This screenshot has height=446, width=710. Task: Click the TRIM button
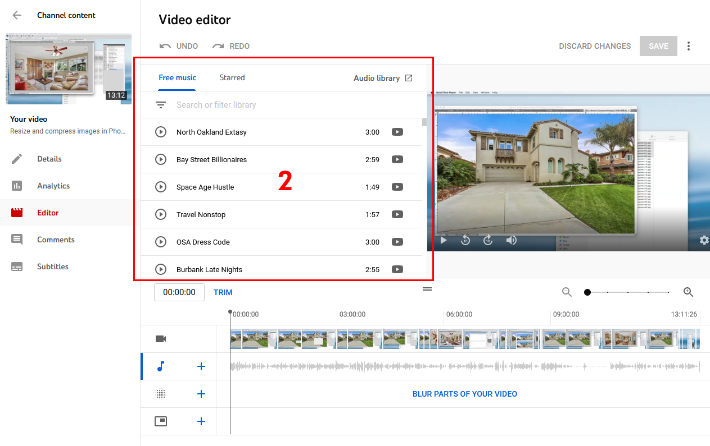coord(223,292)
